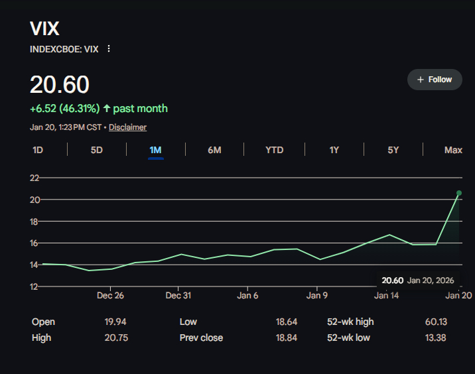This screenshot has height=374, width=475.
Task: Click the VIX heading title
Action: [x=45, y=29]
